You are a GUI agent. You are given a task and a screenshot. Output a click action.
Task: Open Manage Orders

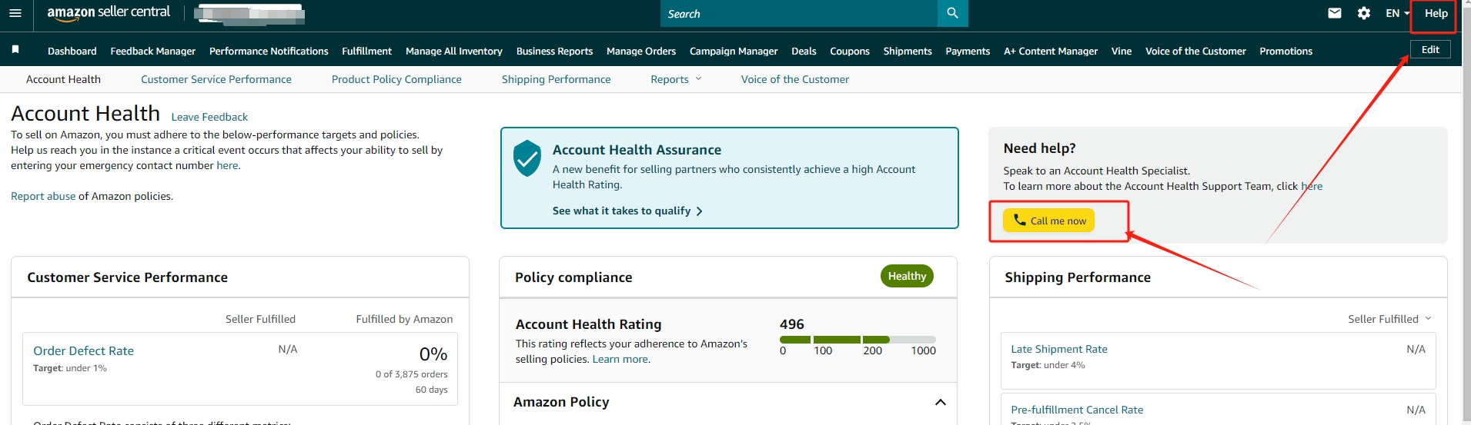641,51
